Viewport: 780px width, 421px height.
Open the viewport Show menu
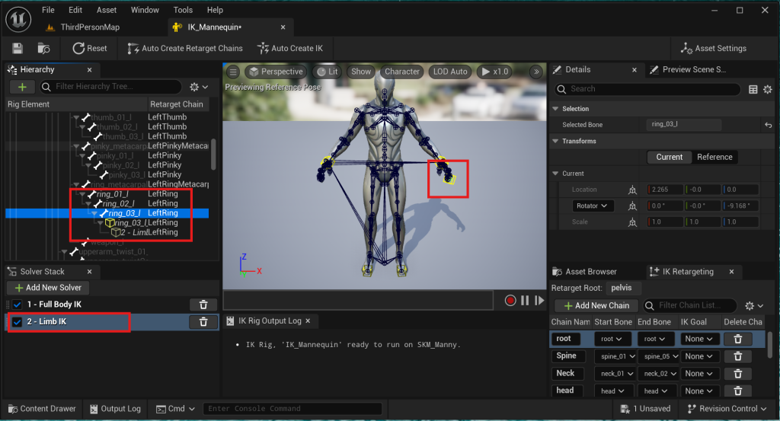tap(360, 72)
